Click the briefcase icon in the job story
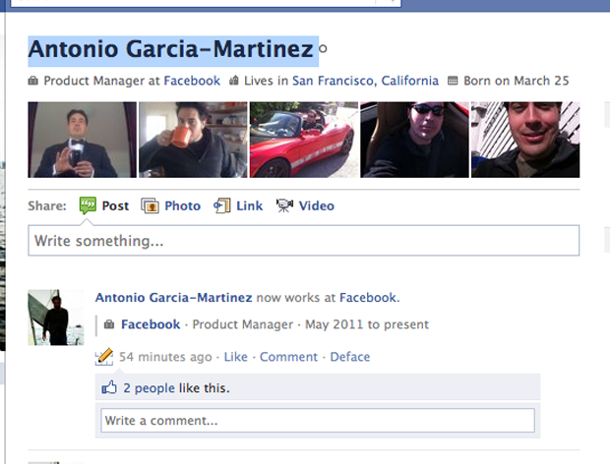 [x=109, y=324]
